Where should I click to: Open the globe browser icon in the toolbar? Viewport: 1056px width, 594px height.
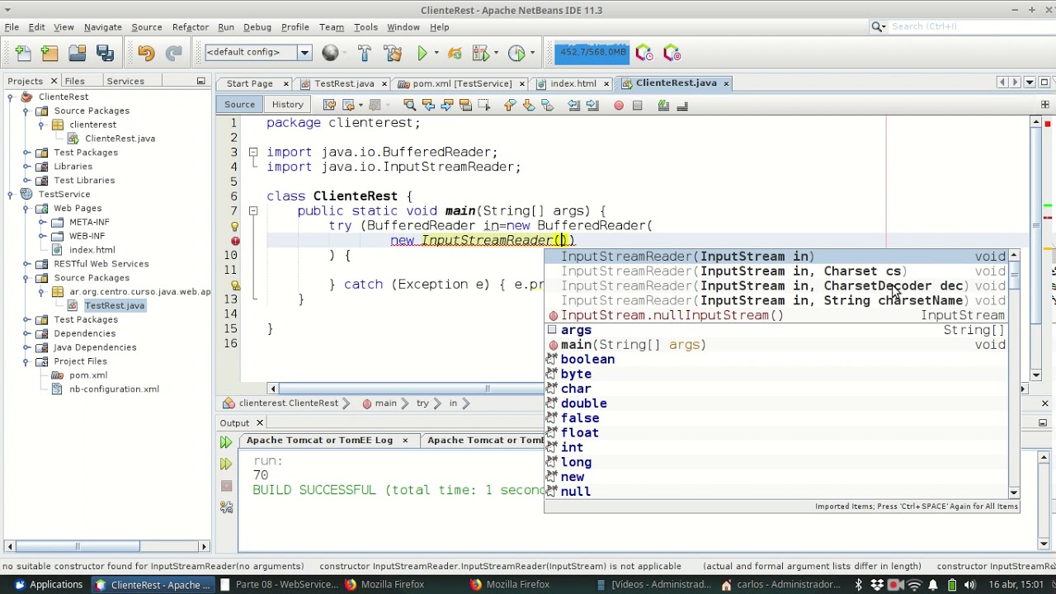(330, 54)
